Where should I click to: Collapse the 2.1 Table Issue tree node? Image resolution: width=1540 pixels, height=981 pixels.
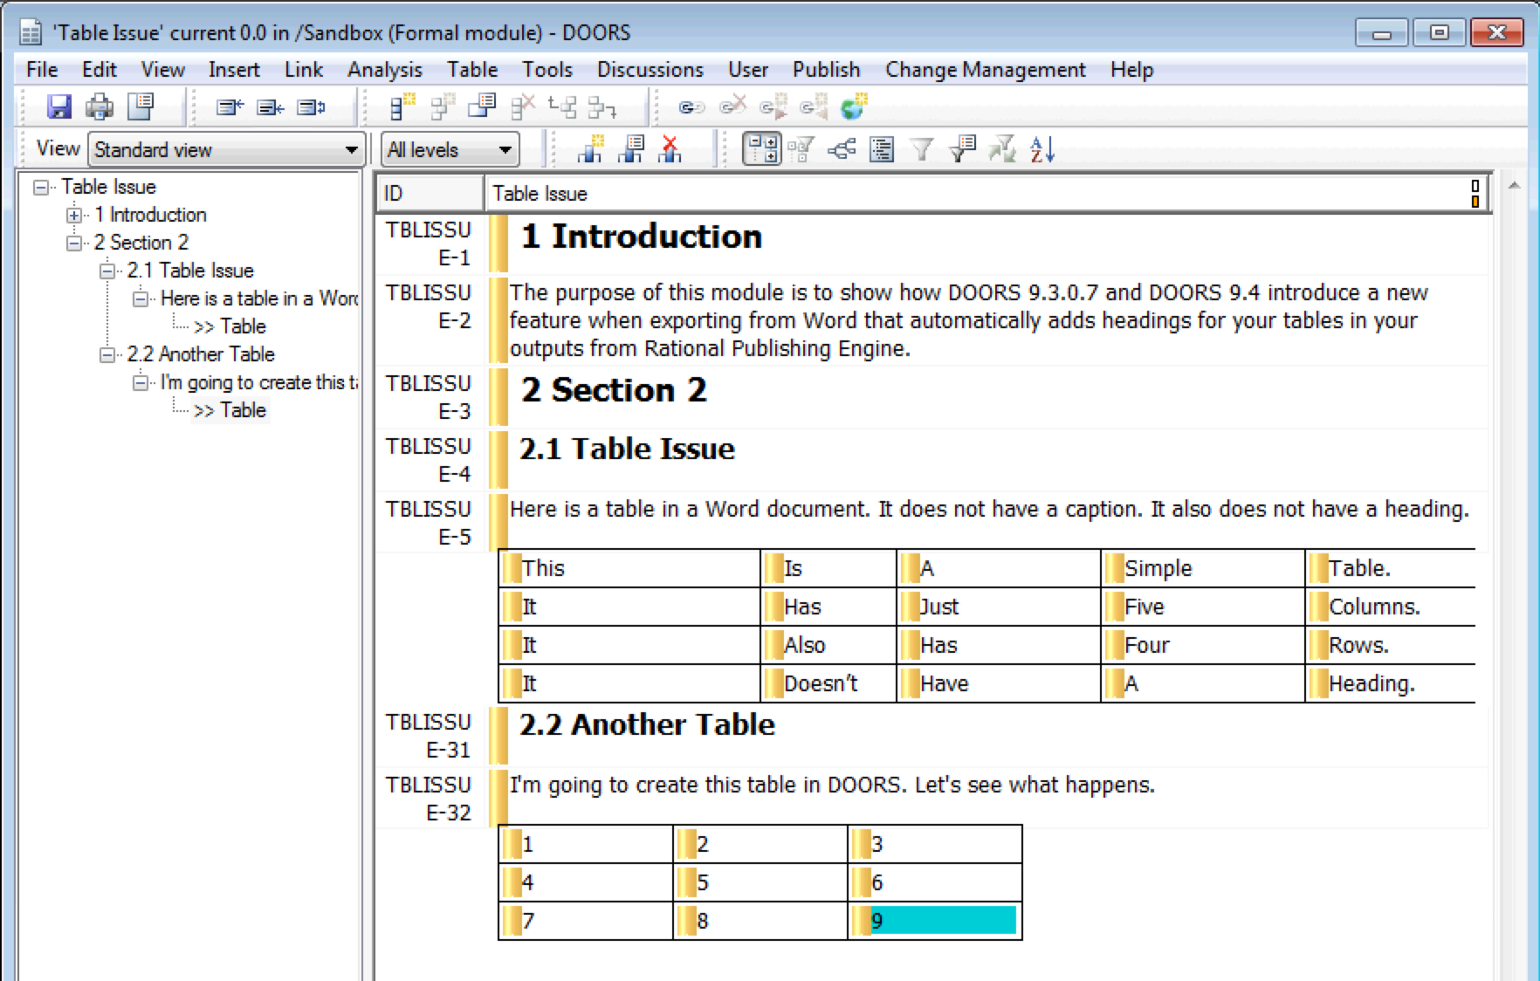107,271
